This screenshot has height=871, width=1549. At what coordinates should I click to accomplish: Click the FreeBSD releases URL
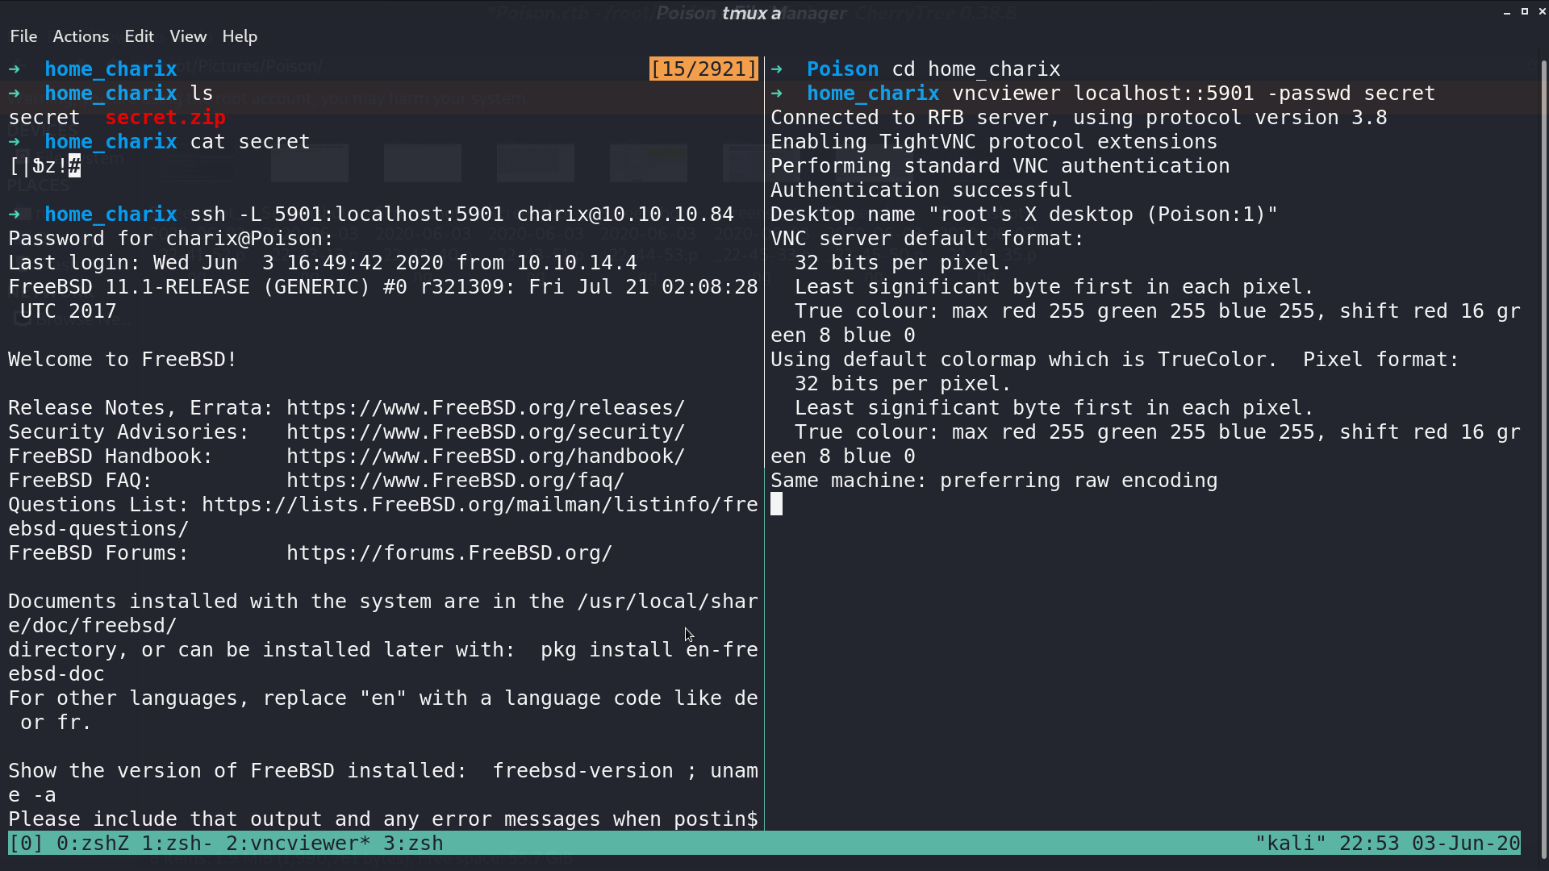(x=486, y=408)
